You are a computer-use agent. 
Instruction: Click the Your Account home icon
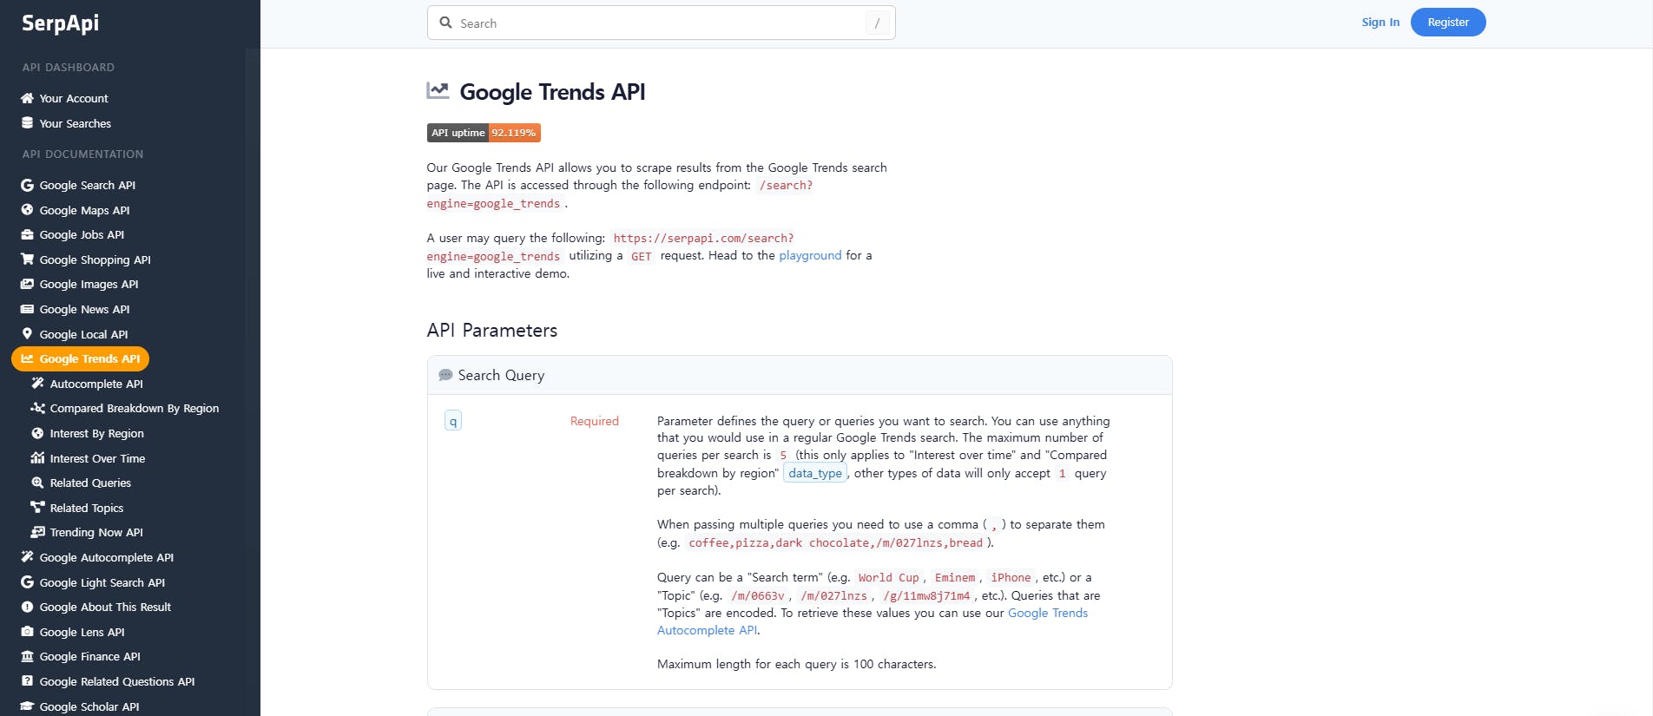27,98
